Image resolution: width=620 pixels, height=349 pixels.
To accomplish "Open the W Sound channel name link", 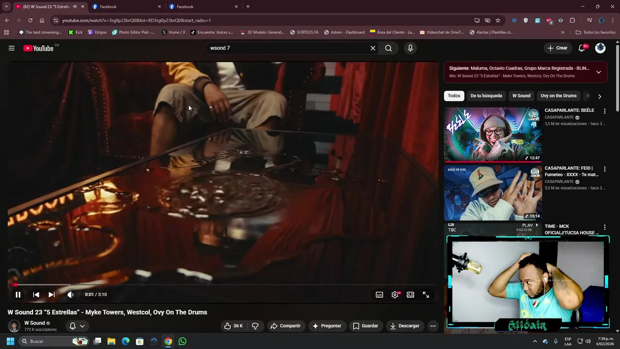I will pyautogui.click(x=34, y=323).
